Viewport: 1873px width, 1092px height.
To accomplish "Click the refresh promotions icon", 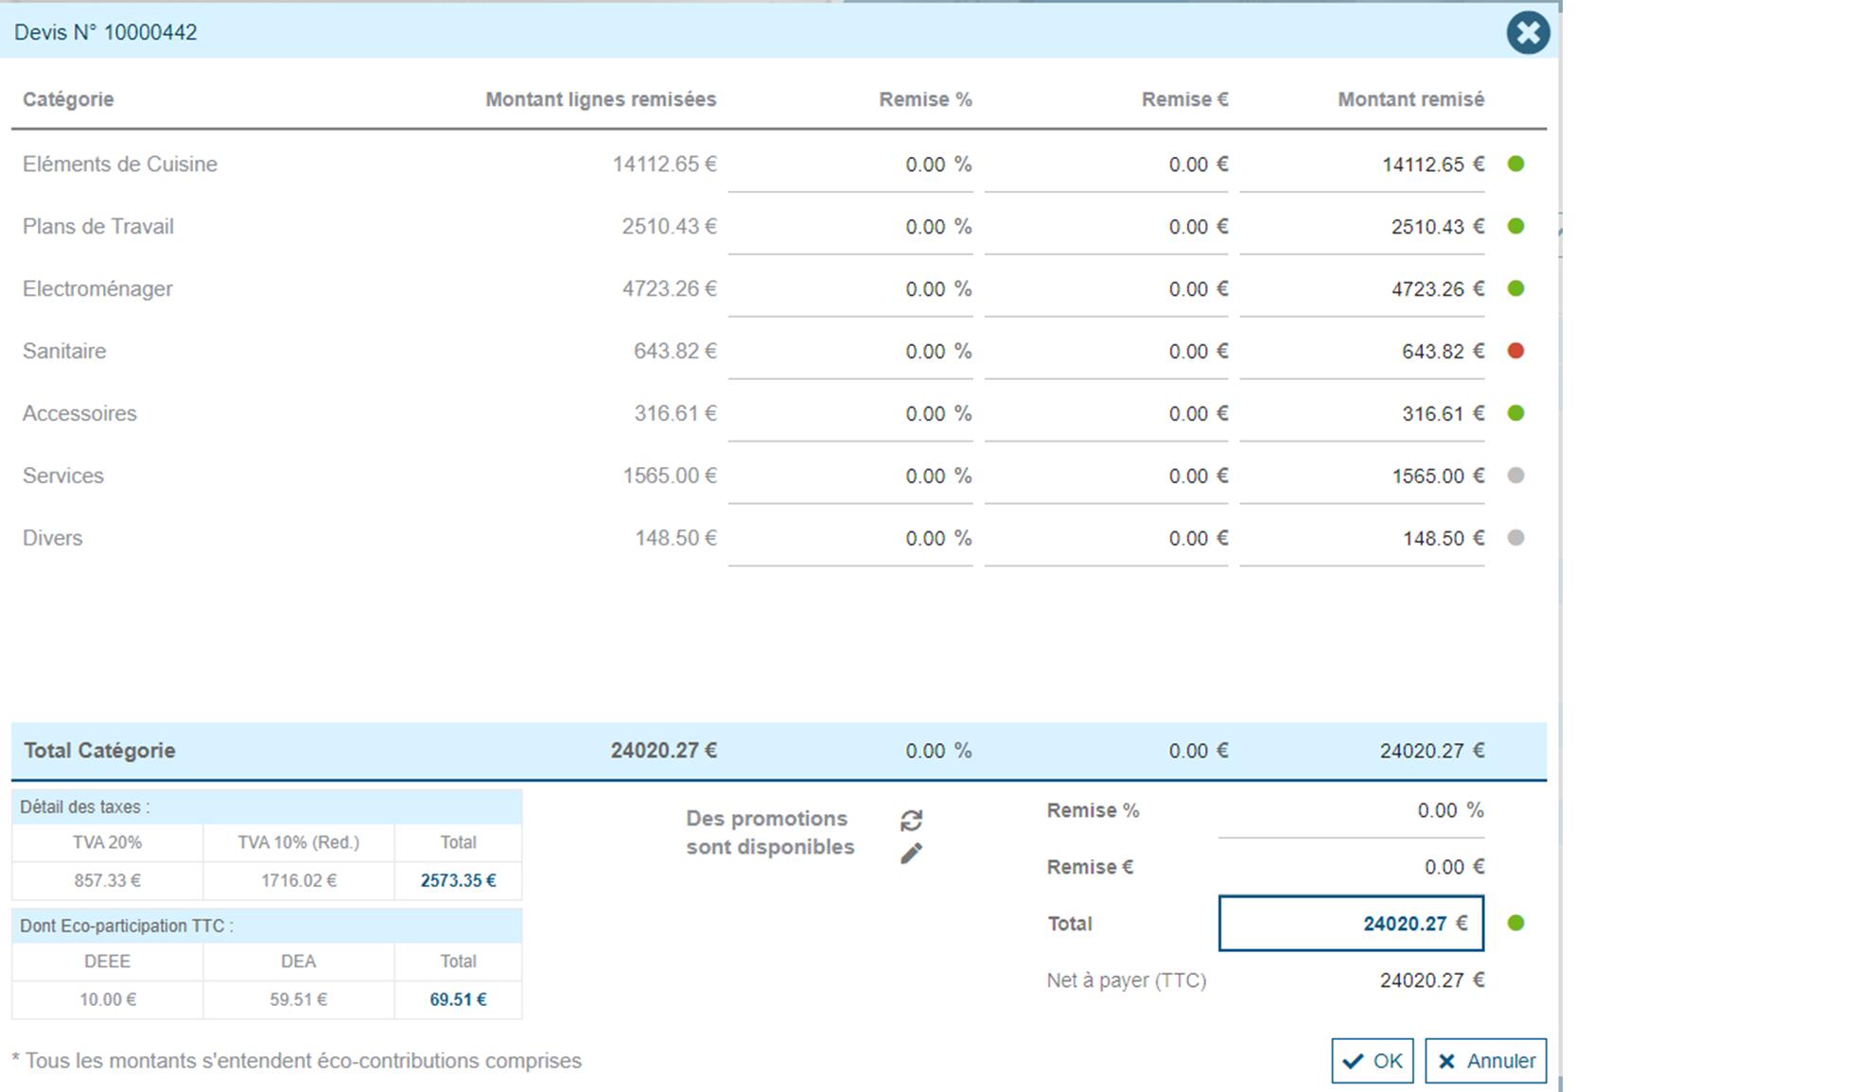I will [x=911, y=820].
